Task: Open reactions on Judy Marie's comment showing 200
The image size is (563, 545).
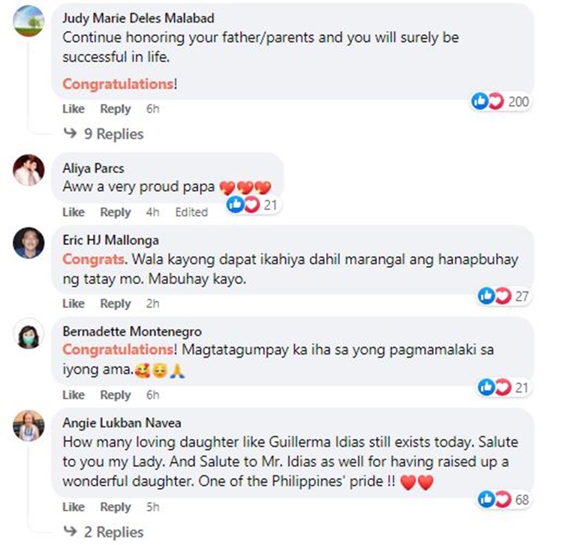Action: pos(500,101)
